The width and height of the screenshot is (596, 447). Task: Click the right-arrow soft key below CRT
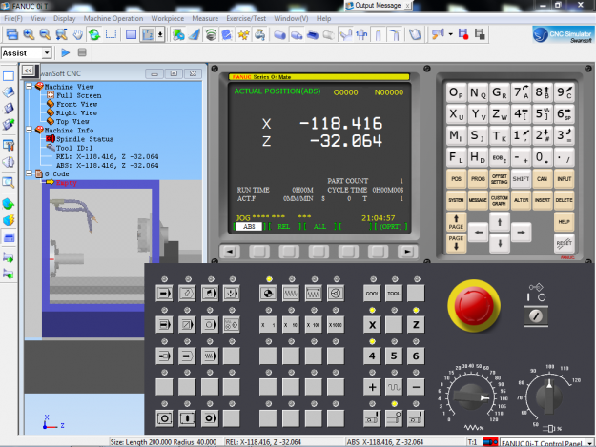(407, 252)
